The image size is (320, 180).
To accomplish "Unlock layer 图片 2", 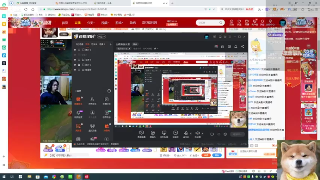I will [79, 65].
